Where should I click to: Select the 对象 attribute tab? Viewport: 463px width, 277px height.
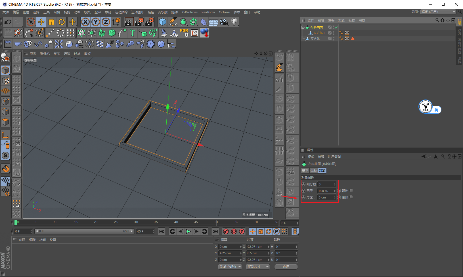pos(322,170)
